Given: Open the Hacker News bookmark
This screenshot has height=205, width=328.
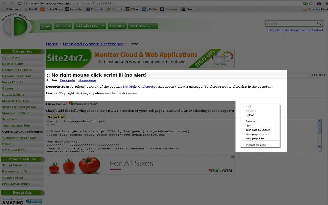Looking at the screenshot, I should (x=51, y=9).
